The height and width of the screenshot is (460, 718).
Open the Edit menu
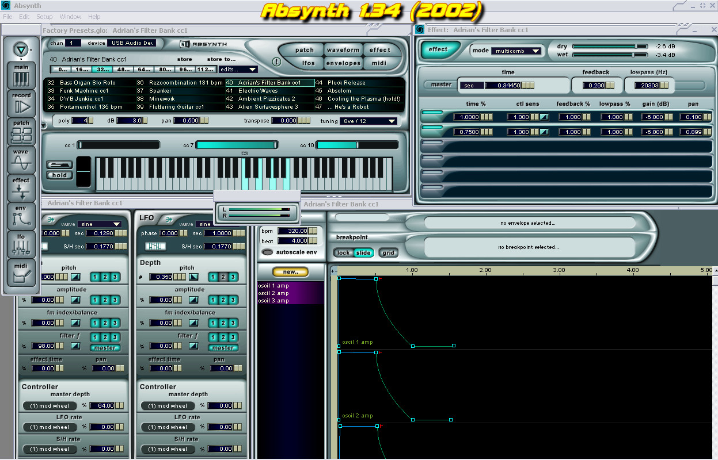tap(24, 17)
